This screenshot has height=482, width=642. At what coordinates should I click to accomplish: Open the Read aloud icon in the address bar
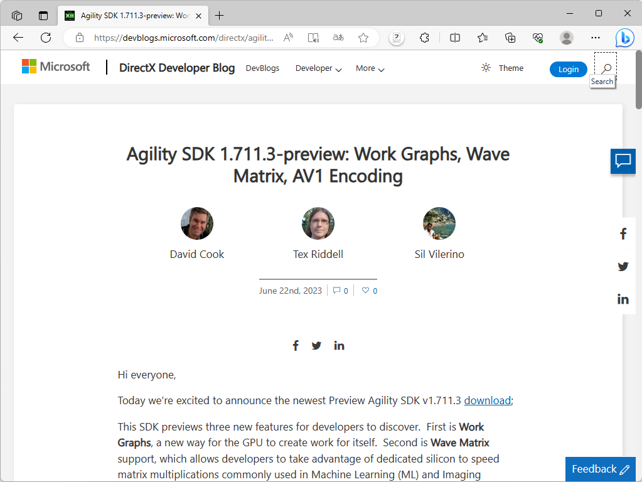point(289,38)
